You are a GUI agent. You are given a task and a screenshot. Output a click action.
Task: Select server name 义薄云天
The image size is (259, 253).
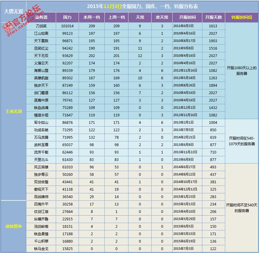[x=41, y=63]
